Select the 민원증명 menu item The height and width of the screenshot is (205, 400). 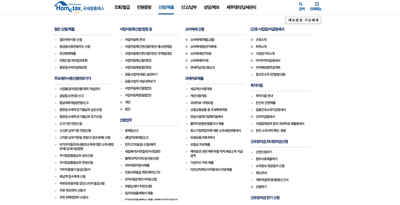(x=144, y=7)
